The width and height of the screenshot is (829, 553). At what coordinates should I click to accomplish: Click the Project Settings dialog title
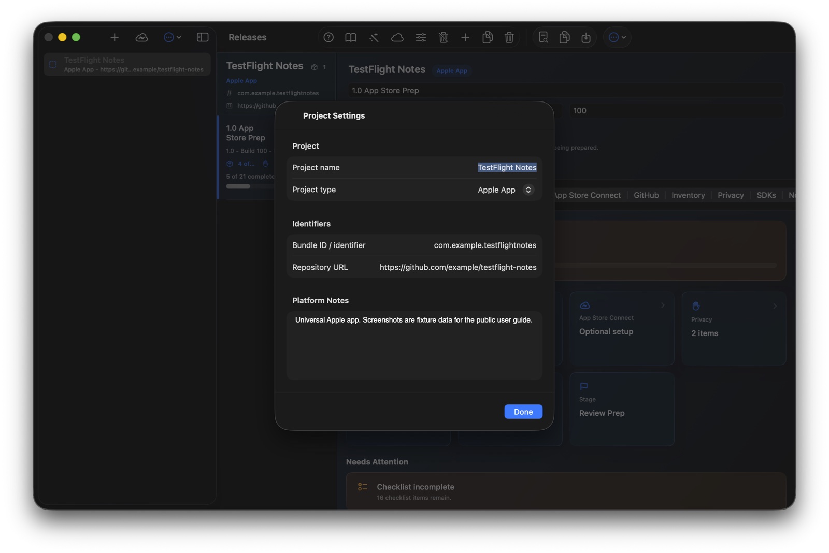(x=334, y=116)
